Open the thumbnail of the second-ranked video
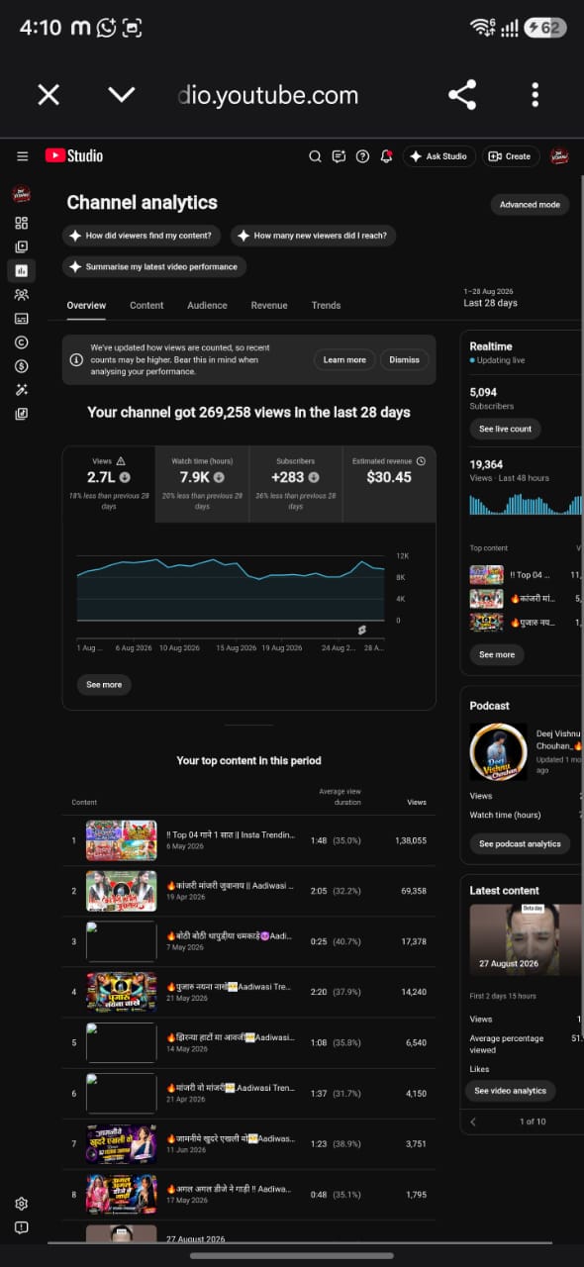 121,891
